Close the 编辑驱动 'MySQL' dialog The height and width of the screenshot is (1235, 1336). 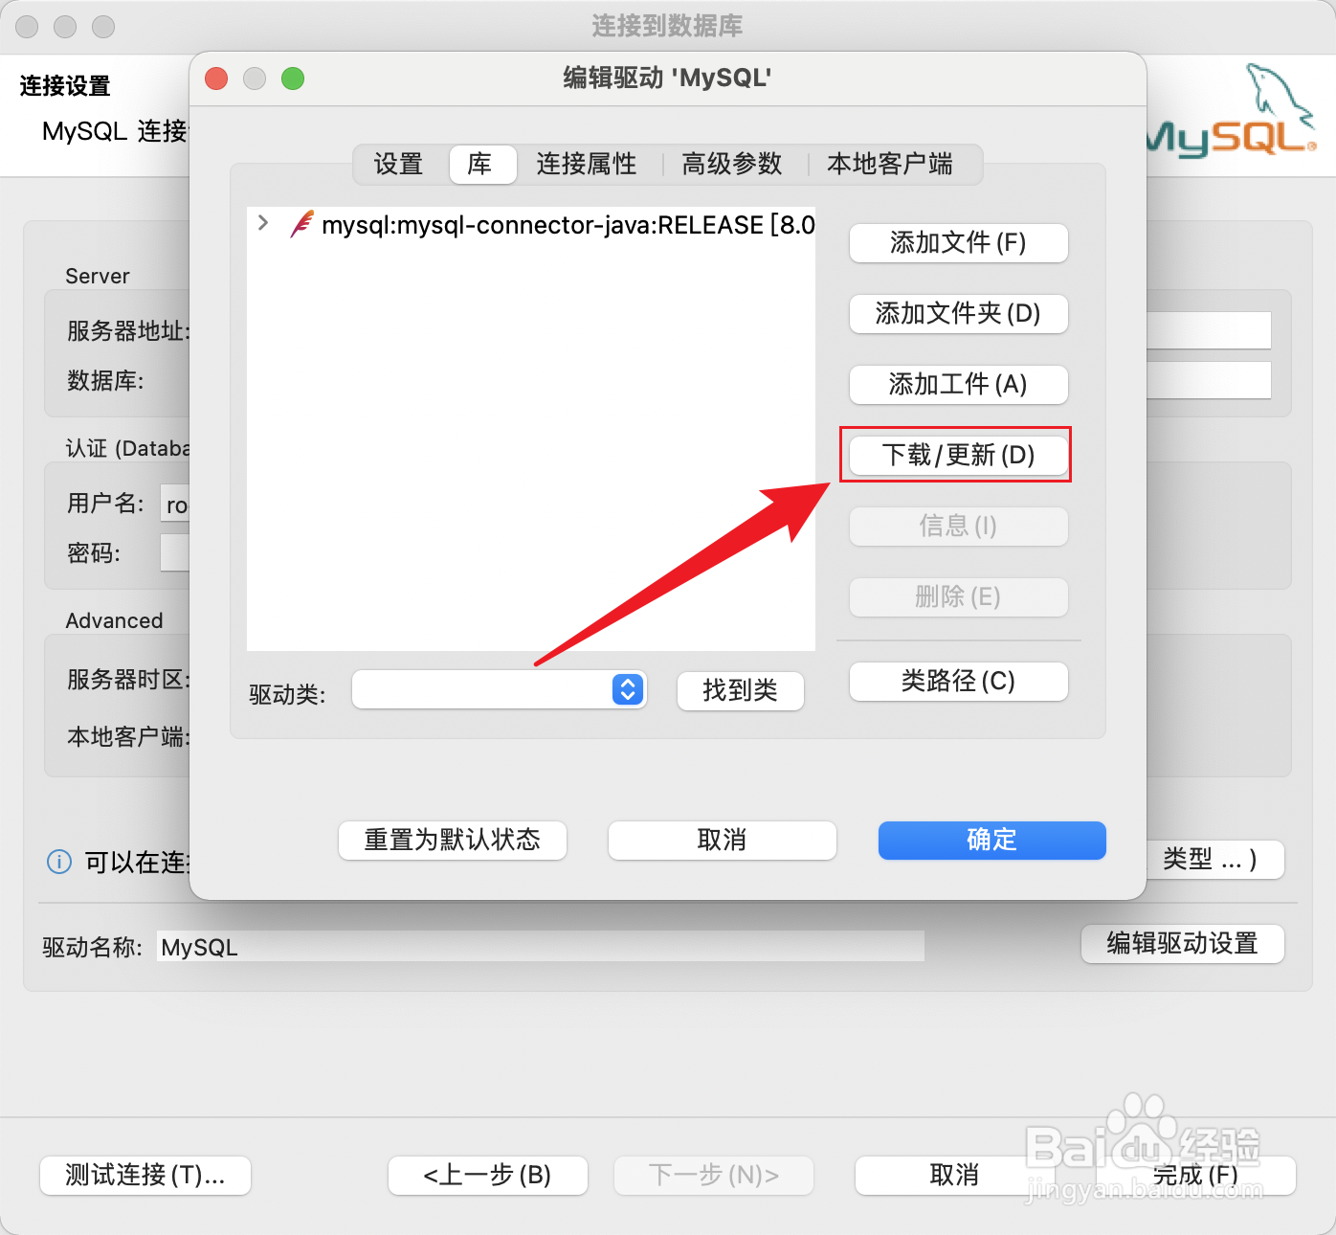(x=216, y=79)
